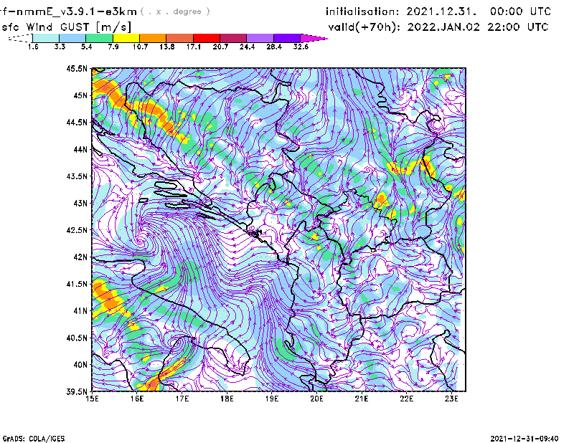
Task: Click the '32.6' colorbar value
Action: pyautogui.click(x=301, y=47)
